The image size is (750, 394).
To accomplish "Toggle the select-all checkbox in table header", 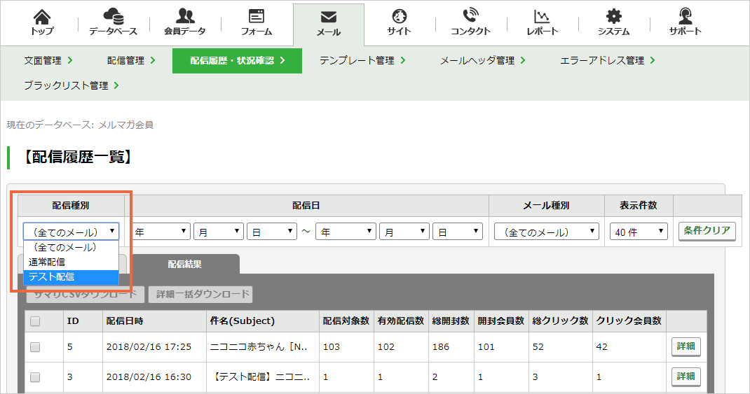I will coord(35,321).
